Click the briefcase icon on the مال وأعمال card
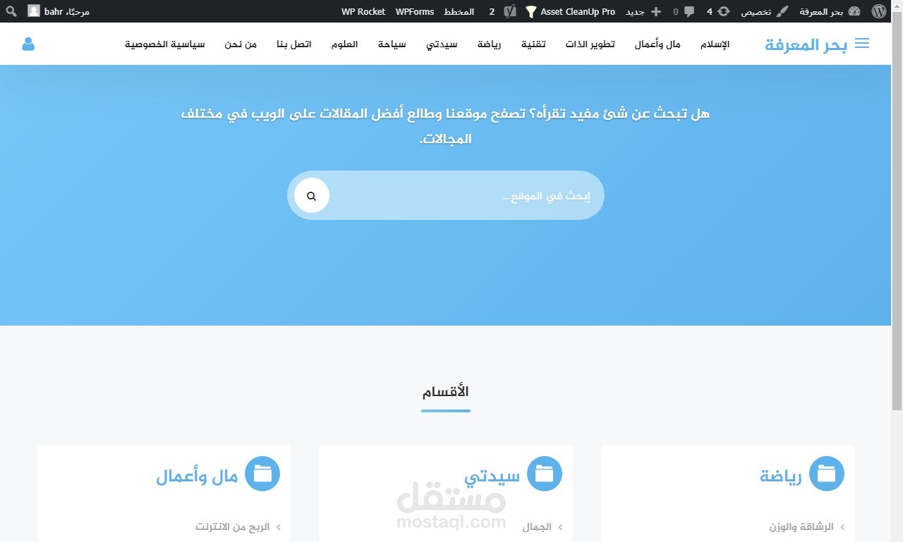Screen dimensions: 903x542 coord(262,474)
